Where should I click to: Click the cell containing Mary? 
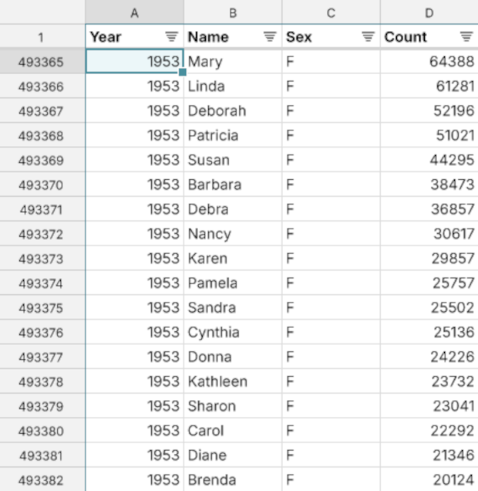click(233, 62)
